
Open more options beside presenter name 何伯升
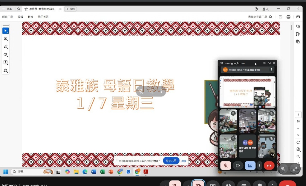click(x=271, y=70)
